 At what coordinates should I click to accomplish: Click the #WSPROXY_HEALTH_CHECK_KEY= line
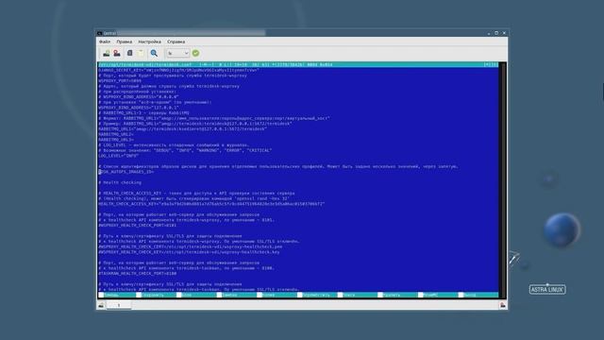[x=189, y=252]
